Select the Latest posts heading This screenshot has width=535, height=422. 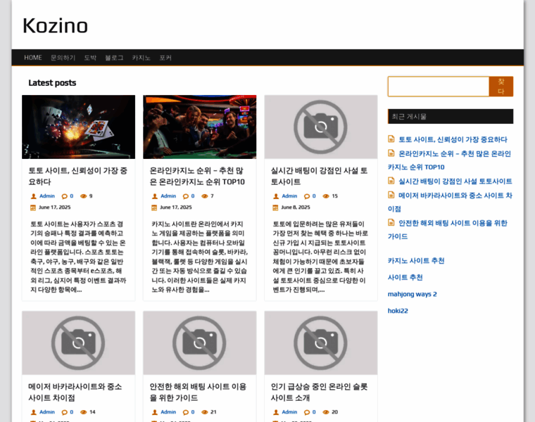click(x=52, y=83)
